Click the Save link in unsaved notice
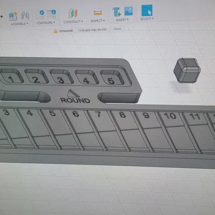215x215 pixels. pos(117,29)
